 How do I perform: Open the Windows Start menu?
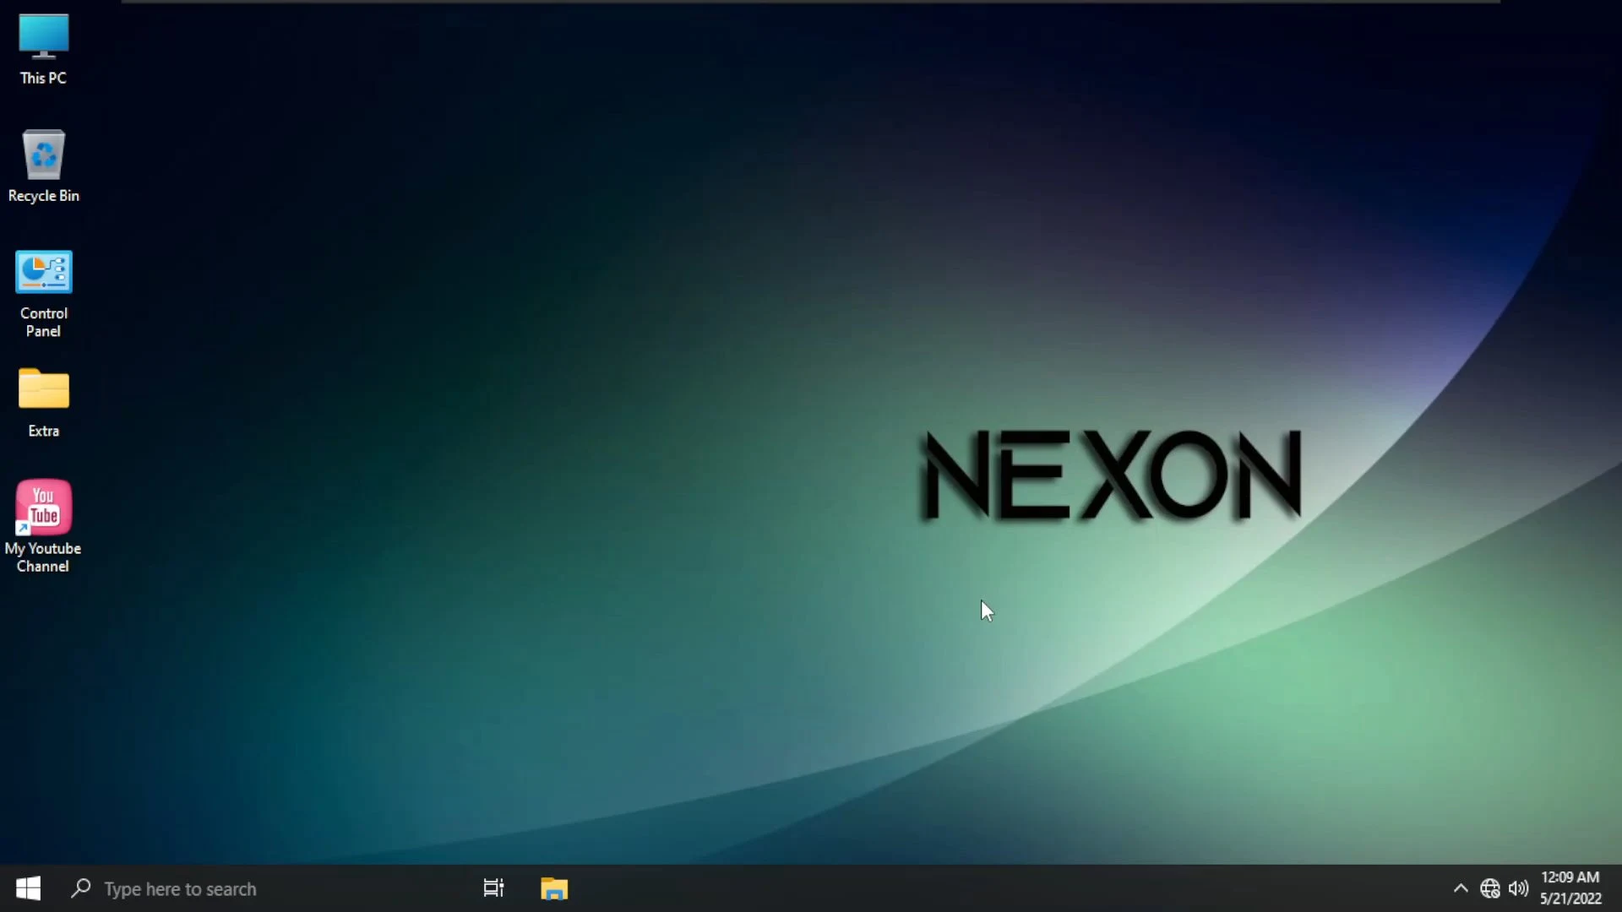[x=28, y=888]
